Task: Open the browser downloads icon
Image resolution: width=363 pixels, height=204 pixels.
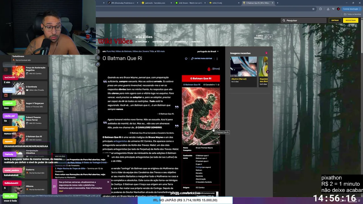Action: click(328, 9)
